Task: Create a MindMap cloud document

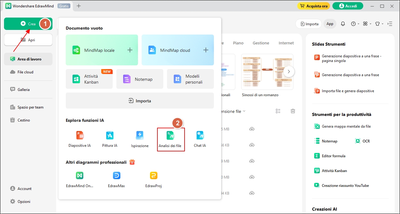Action: click(x=178, y=50)
